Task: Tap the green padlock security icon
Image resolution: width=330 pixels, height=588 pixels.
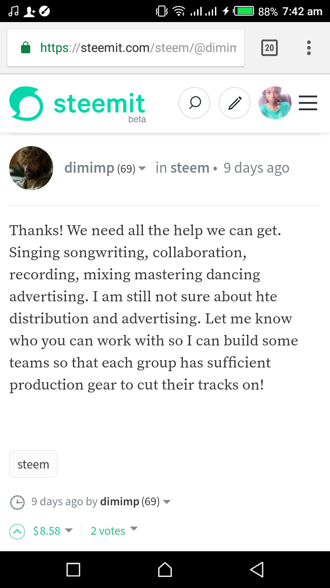Action: point(26,48)
